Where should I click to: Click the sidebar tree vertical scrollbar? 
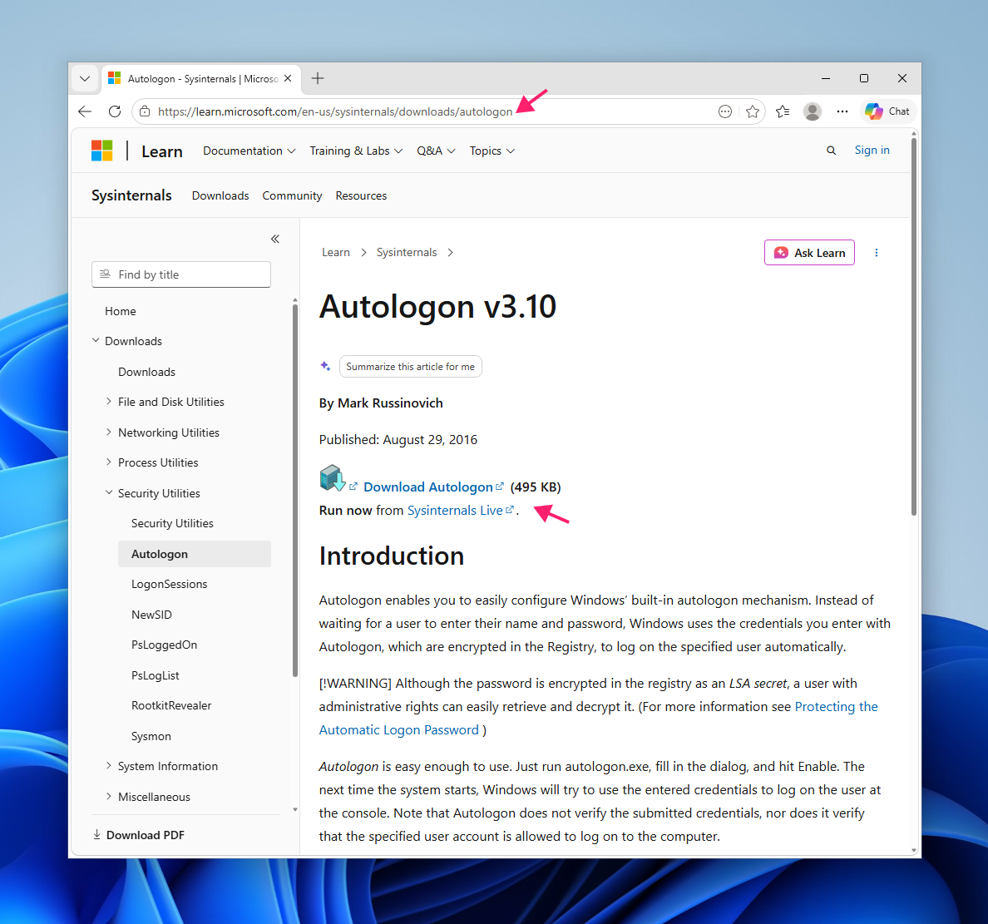[295, 491]
